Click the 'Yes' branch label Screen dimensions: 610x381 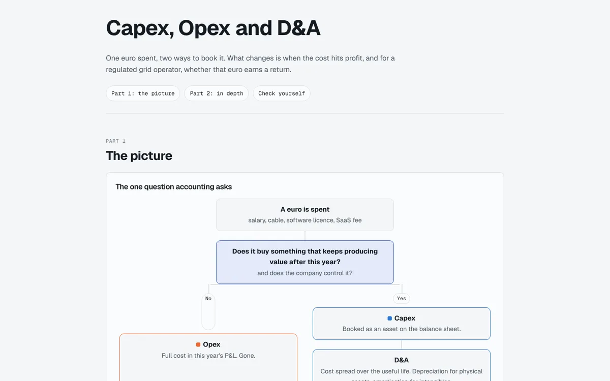click(402, 299)
